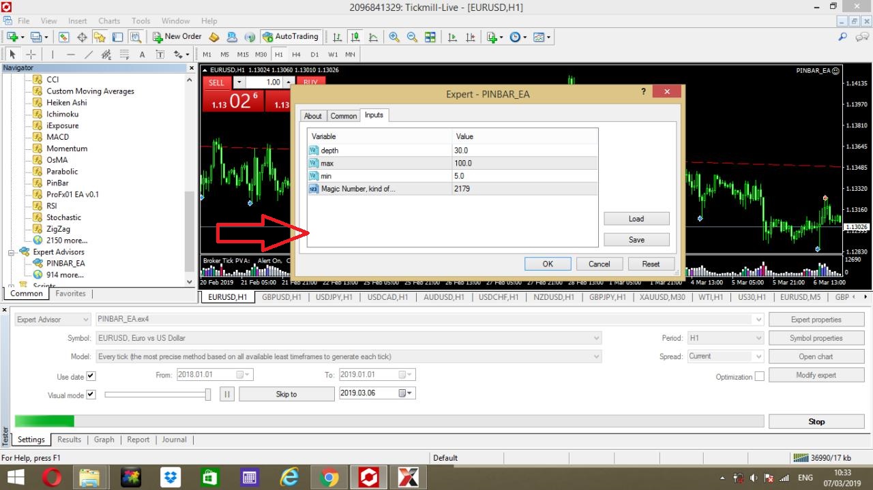The height and width of the screenshot is (490, 873).
Task: Select the Fibonacci retracement tool
Action: click(124, 55)
